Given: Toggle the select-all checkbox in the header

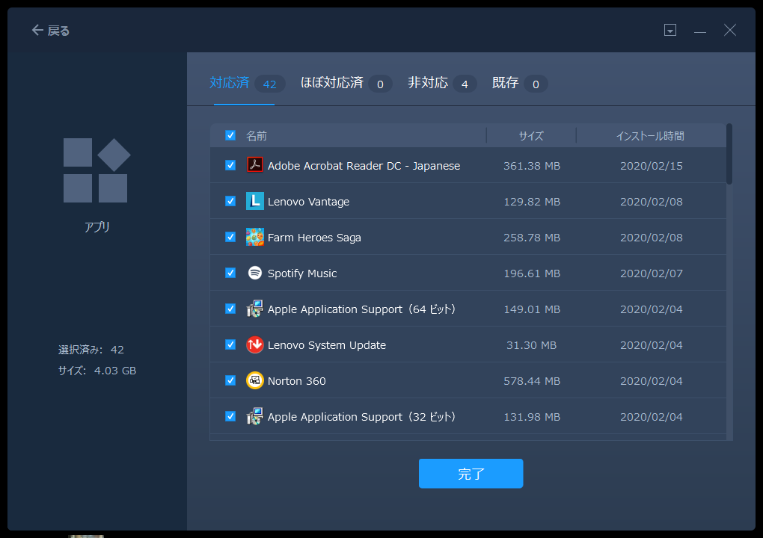Looking at the screenshot, I should [x=230, y=135].
